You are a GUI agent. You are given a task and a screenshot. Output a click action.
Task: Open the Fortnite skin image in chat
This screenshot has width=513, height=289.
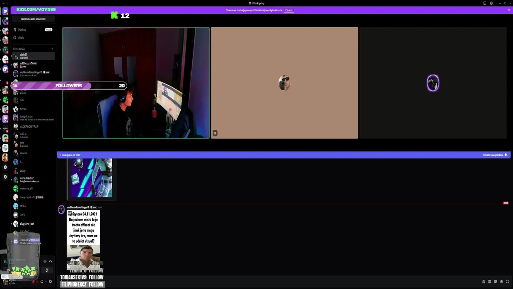pyautogui.click(x=91, y=178)
